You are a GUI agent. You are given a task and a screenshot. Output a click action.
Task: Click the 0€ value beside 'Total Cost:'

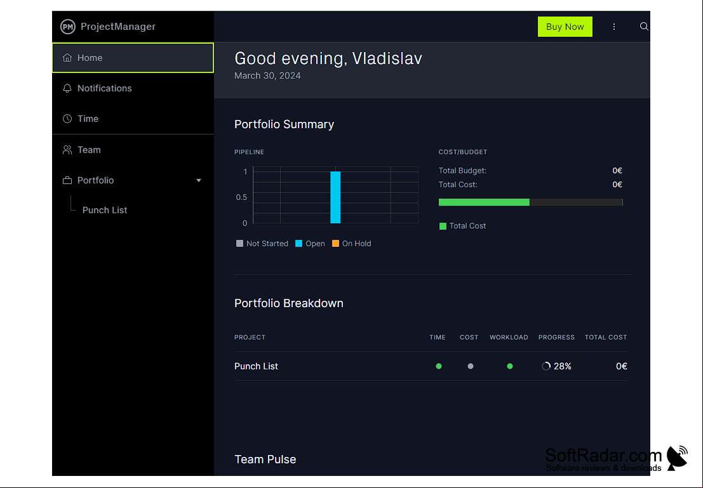click(x=617, y=185)
